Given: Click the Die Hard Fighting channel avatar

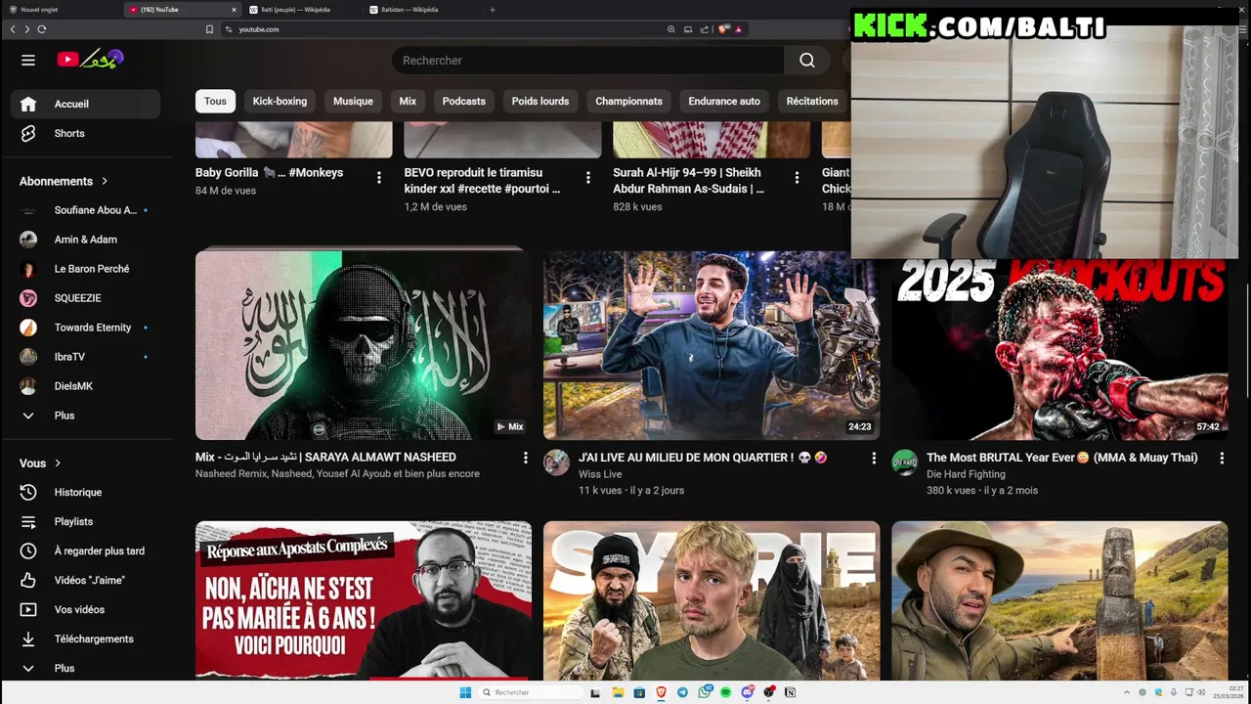Looking at the screenshot, I should point(905,462).
